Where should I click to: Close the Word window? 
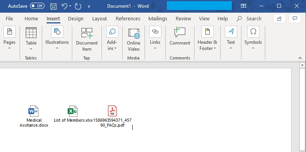coord(297,6)
